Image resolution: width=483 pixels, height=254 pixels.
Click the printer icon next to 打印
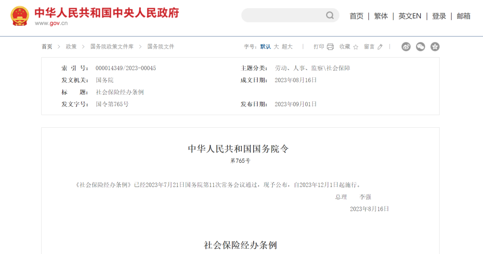click(330, 47)
